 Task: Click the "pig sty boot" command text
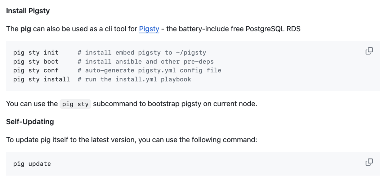click(36, 62)
